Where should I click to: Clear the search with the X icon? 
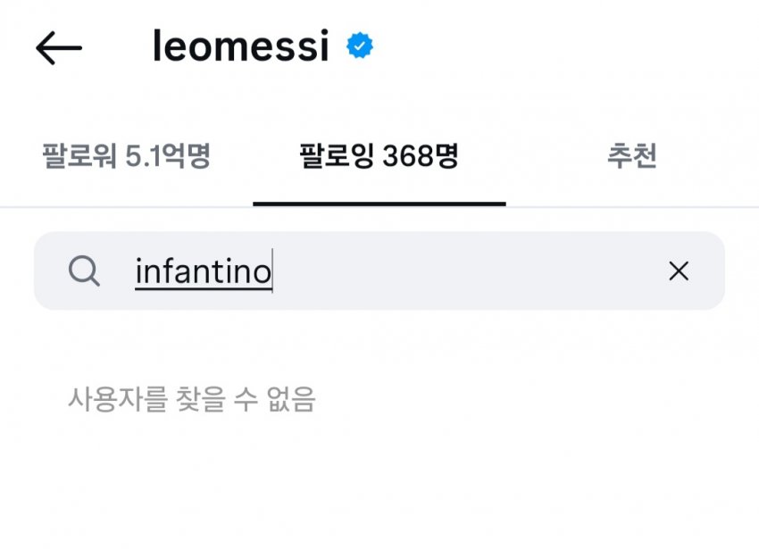click(679, 270)
